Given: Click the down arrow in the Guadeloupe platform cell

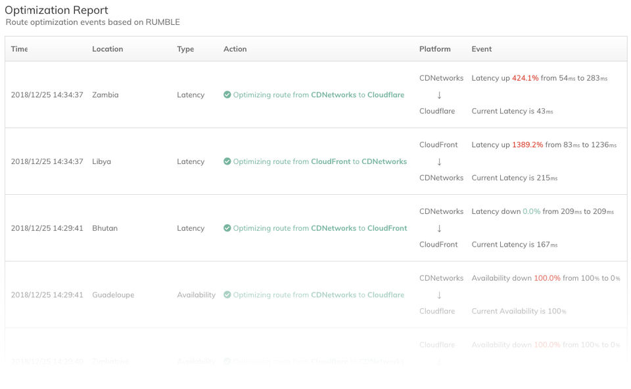Looking at the screenshot, I should (439, 295).
